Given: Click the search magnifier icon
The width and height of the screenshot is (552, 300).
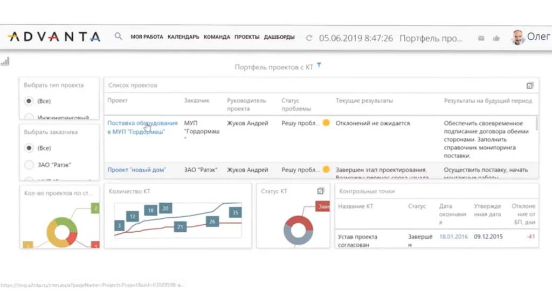Looking at the screenshot, I should click(x=118, y=37).
